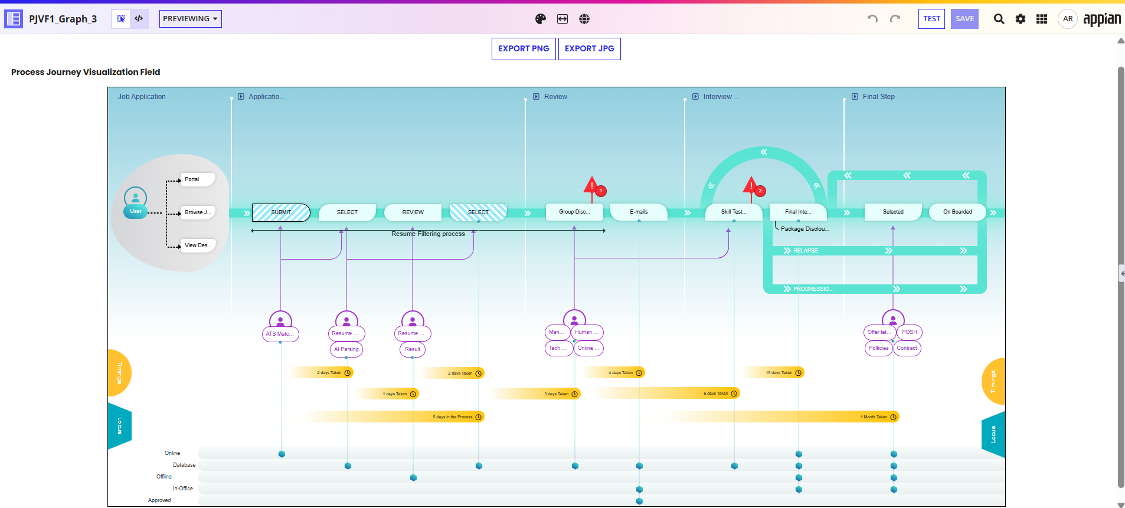Open the search magnifier icon

coord(999,19)
